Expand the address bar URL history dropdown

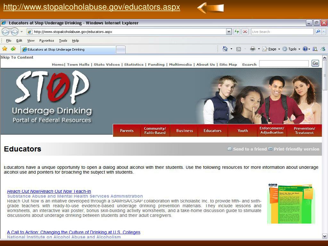click(229, 32)
